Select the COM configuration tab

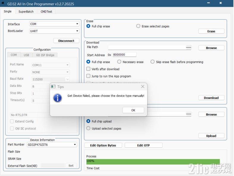pyautogui.click(x=14, y=55)
